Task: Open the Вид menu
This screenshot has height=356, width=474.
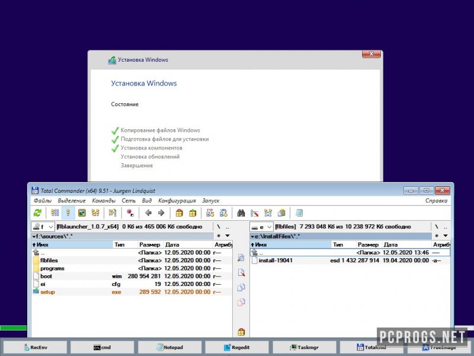Action: pyautogui.click(x=146, y=201)
